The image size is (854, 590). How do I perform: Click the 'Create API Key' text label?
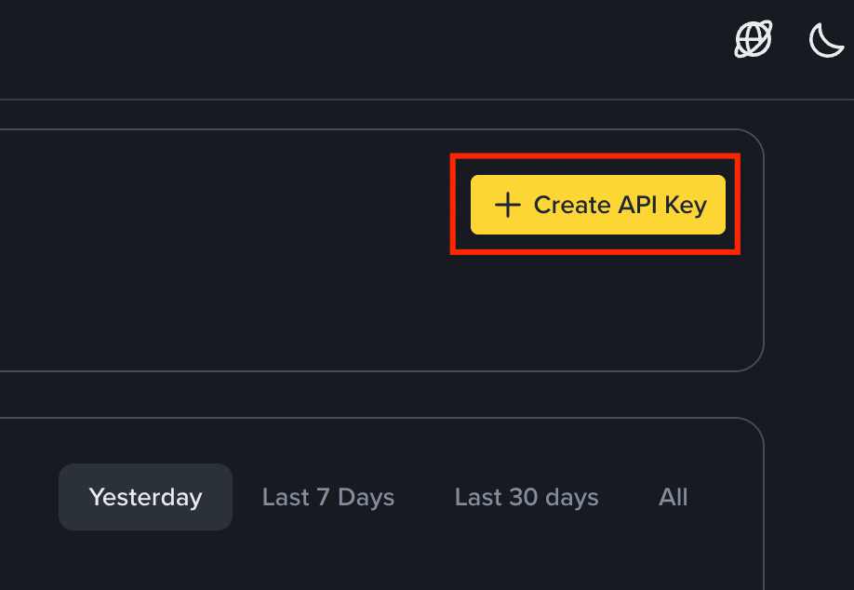tap(620, 206)
